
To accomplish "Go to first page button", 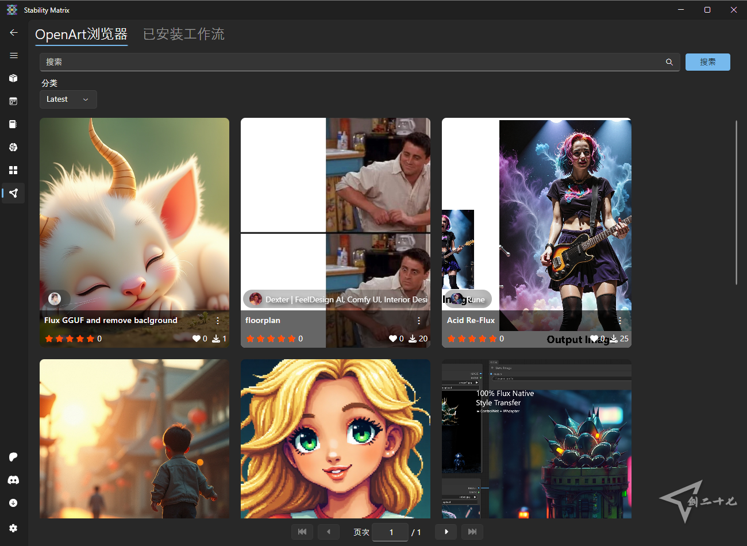I will (x=302, y=532).
